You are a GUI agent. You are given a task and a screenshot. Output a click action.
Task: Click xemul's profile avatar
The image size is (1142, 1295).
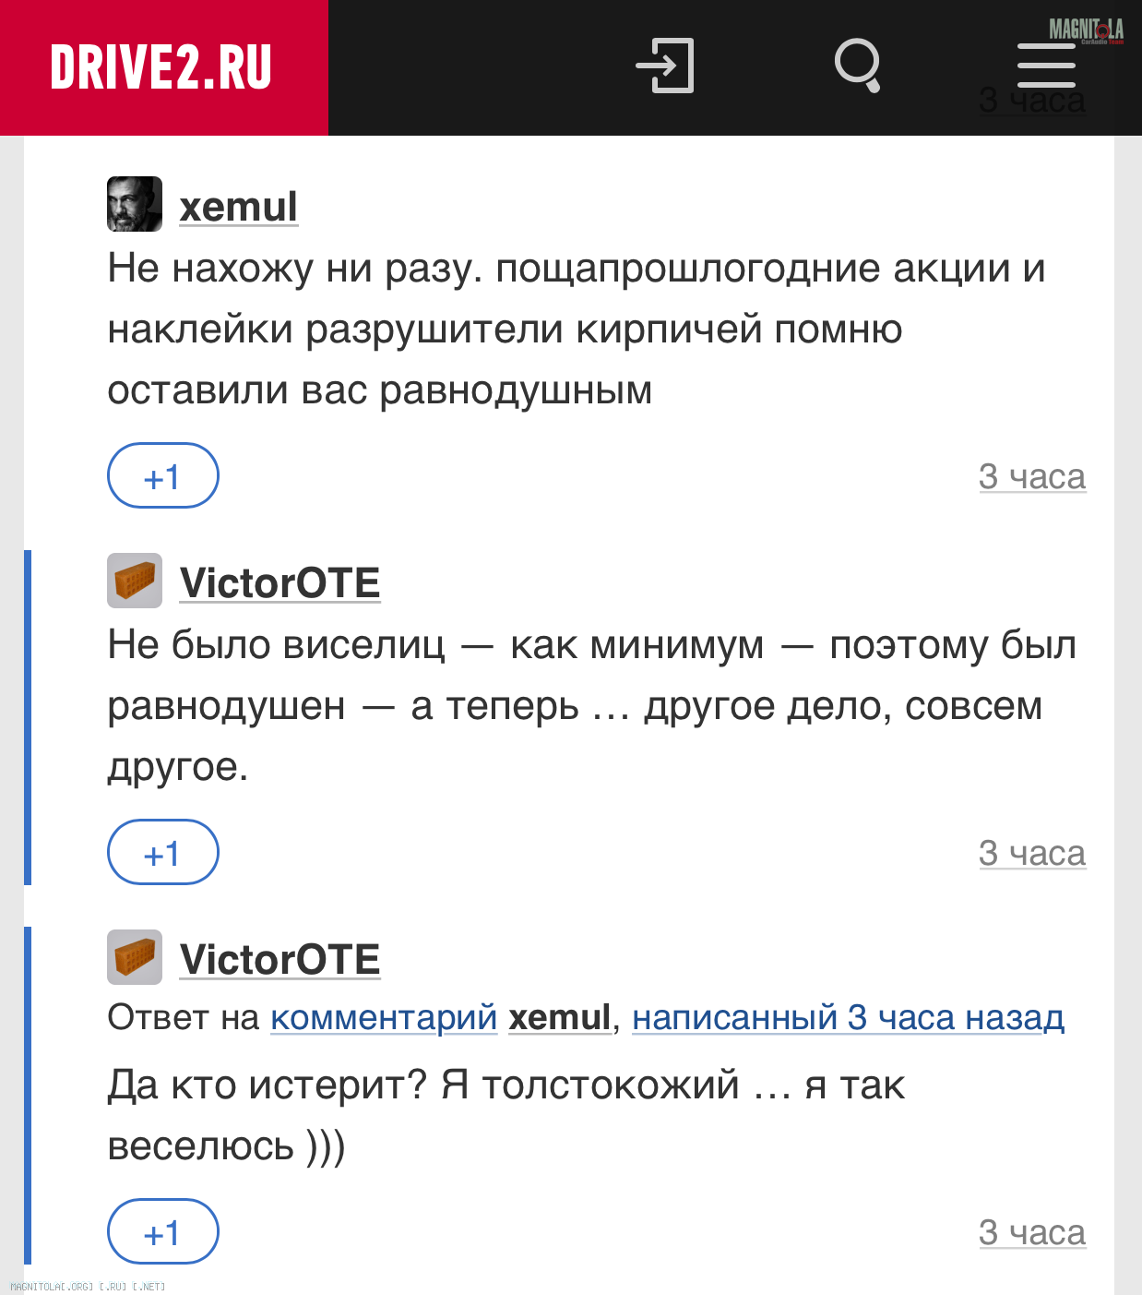[135, 204]
